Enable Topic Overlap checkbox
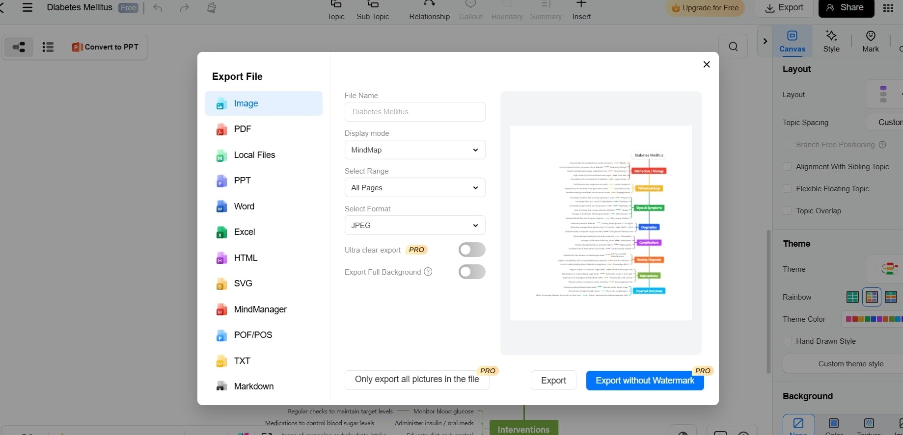Viewport: 903px width, 435px height. [787, 211]
